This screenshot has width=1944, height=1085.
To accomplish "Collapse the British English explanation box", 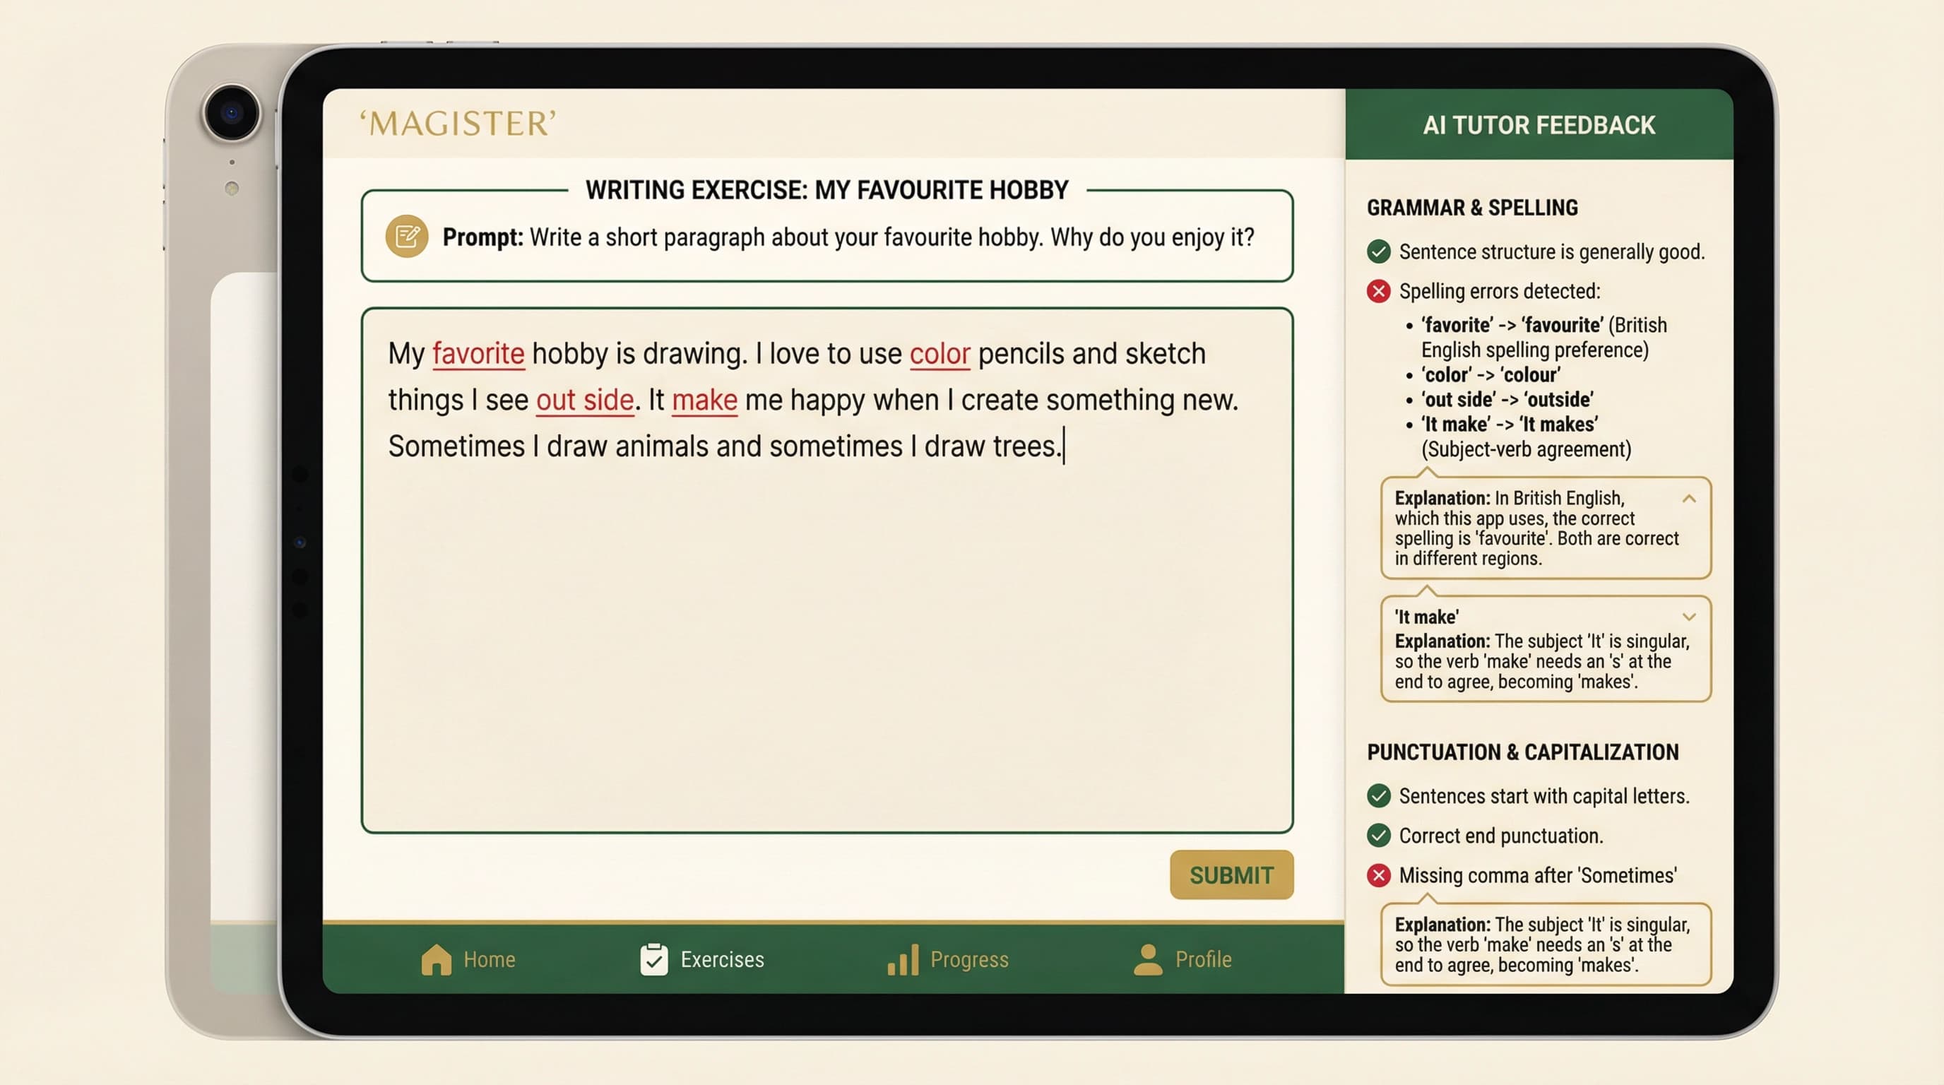I will tap(1689, 499).
